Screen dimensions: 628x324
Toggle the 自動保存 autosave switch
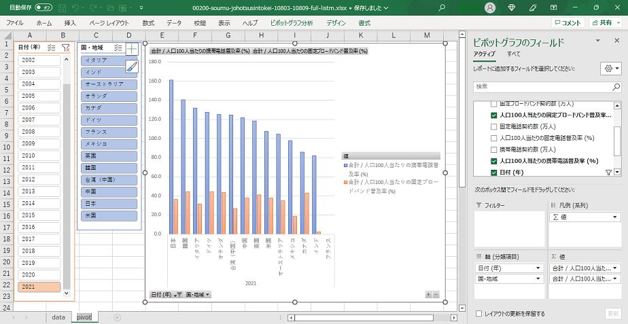(43, 7)
